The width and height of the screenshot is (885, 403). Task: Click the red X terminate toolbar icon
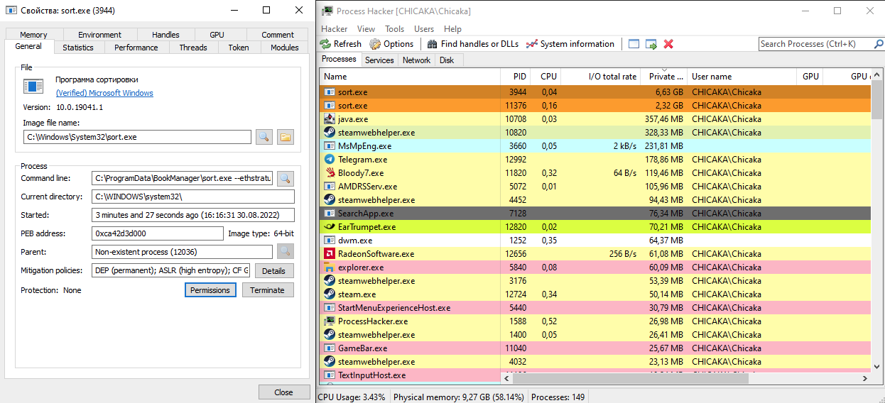[668, 44]
